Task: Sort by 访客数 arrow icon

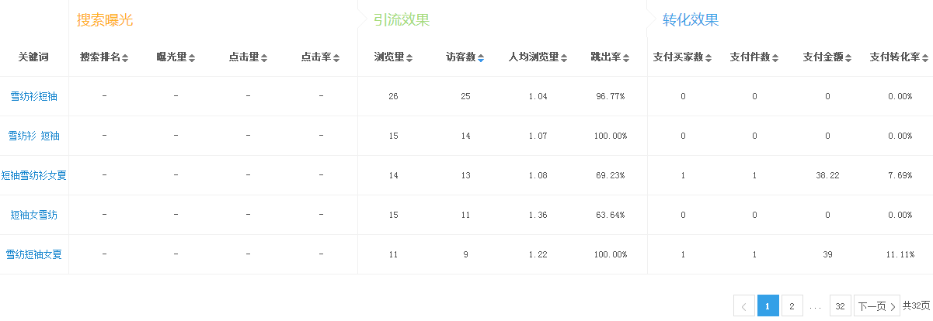Action: tap(481, 57)
